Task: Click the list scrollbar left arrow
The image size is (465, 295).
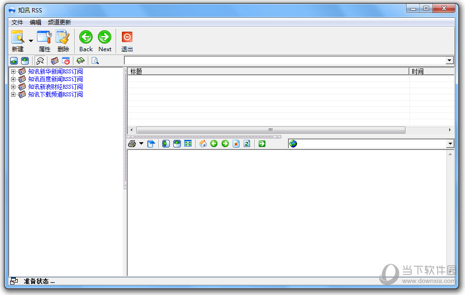Action: pyautogui.click(x=131, y=130)
